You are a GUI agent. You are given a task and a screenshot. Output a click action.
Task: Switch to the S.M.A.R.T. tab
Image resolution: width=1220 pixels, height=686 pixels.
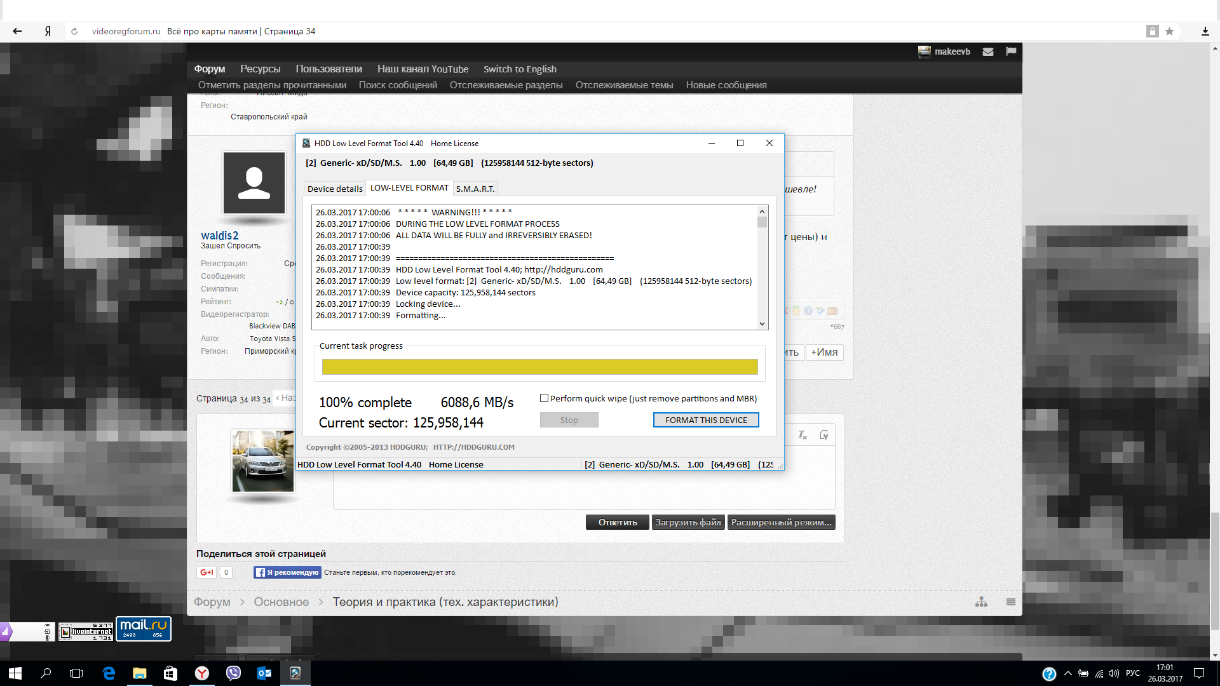click(475, 189)
